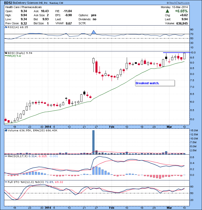The height and width of the screenshot is (210, 202).
Task: Click the Volume panel bar icon
Action: click(6, 131)
